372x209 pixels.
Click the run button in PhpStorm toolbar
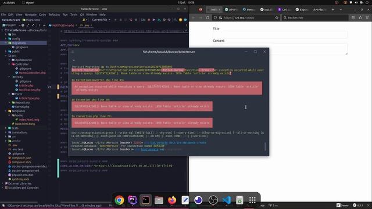coord(116,20)
